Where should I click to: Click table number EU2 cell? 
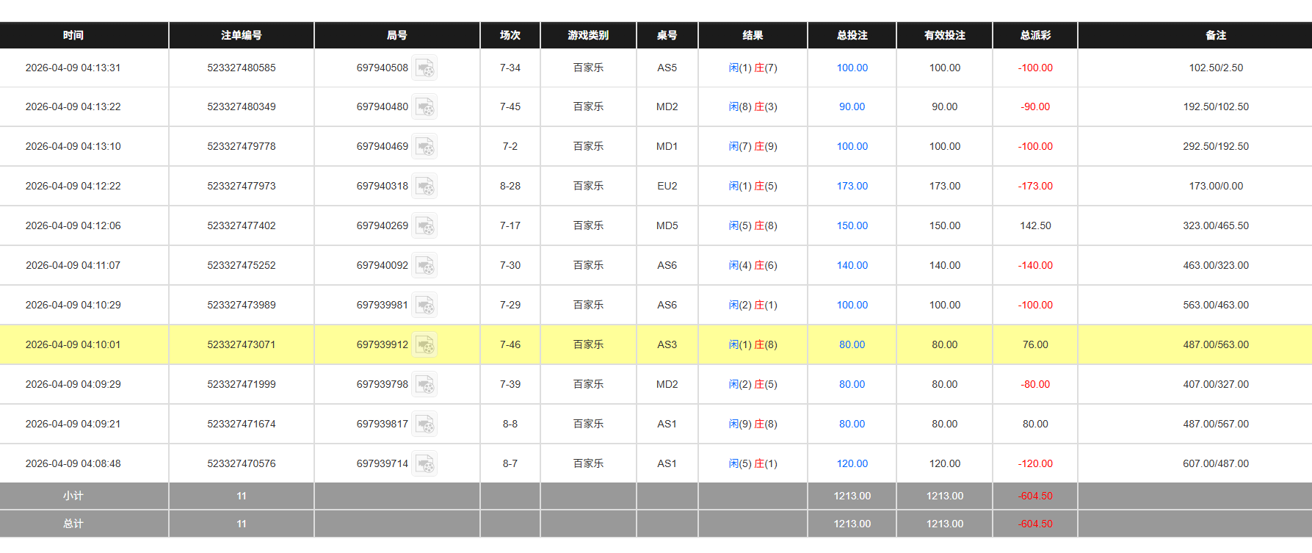[667, 187]
